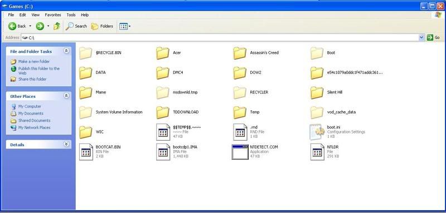This screenshot has width=446, height=213.
Task: Open the Back button history dropdown arrow
Action: point(30,26)
